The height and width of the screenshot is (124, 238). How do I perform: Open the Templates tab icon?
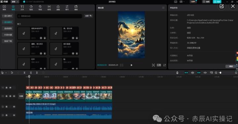tap(76, 8)
